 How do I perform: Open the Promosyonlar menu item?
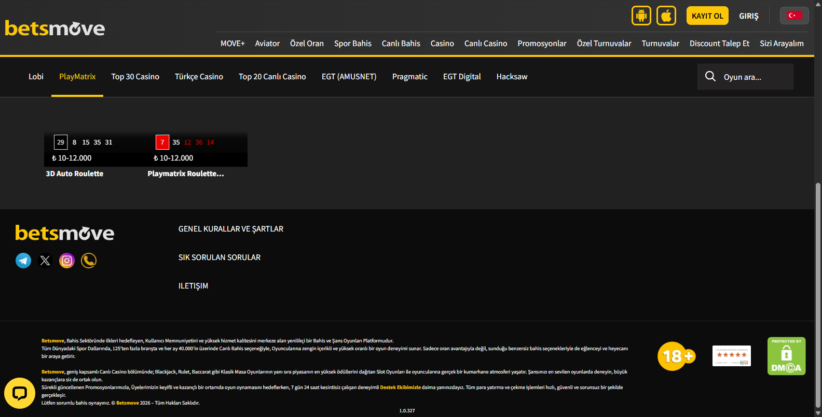542,44
